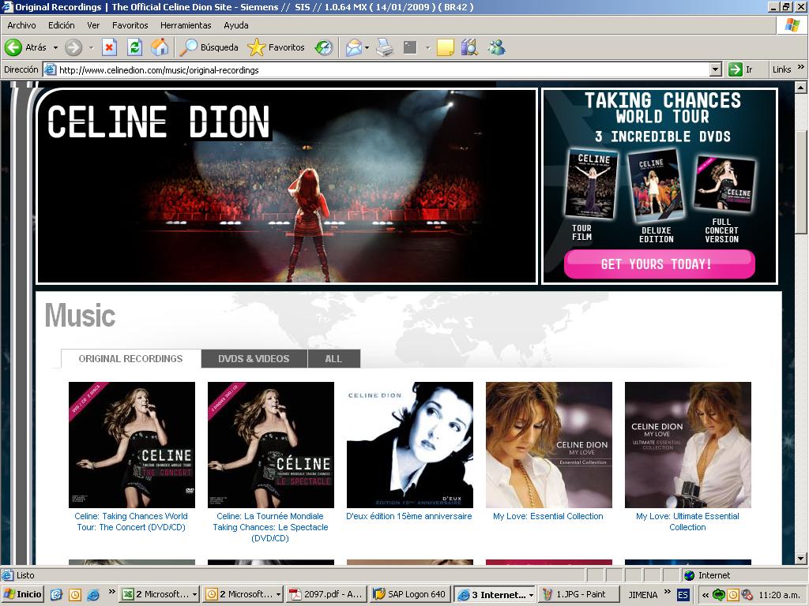809x606 pixels.
Task: Click the mail envelope toolbar icon
Action: tap(354, 47)
